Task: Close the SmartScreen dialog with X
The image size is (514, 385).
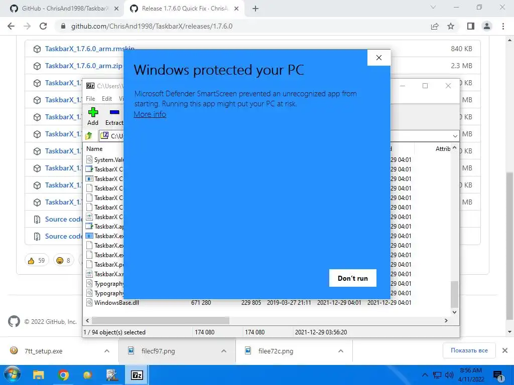Action: point(378,58)
